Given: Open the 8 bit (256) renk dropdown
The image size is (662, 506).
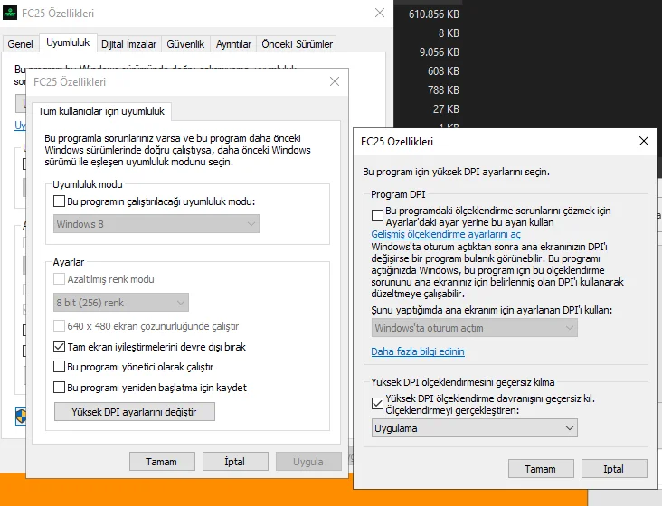Looking at the screenshot, I should [121, 303].
